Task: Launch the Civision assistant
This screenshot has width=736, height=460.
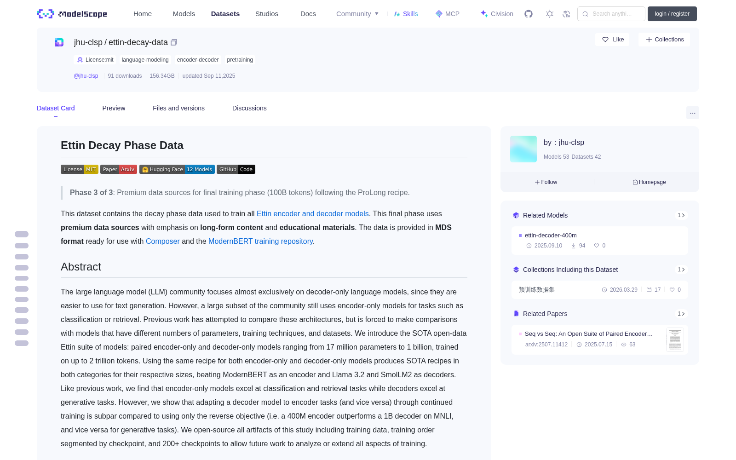Action: [x=497, y=14]
